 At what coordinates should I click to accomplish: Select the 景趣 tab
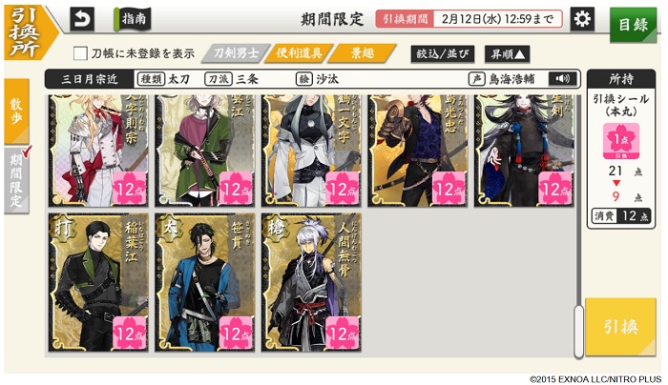coord(362,53)
